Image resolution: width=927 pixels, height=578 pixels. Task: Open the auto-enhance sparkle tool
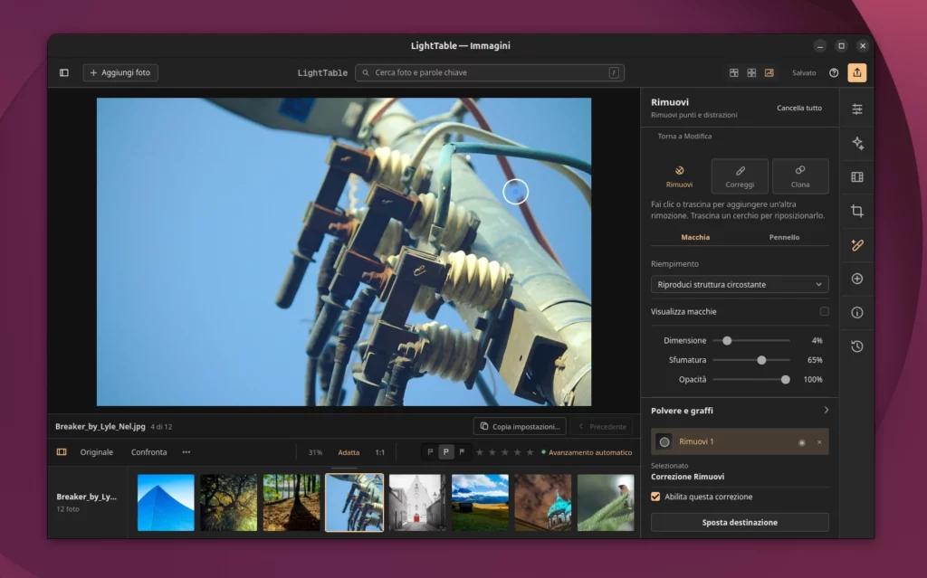pyautogui.click(x=857, y=143)
